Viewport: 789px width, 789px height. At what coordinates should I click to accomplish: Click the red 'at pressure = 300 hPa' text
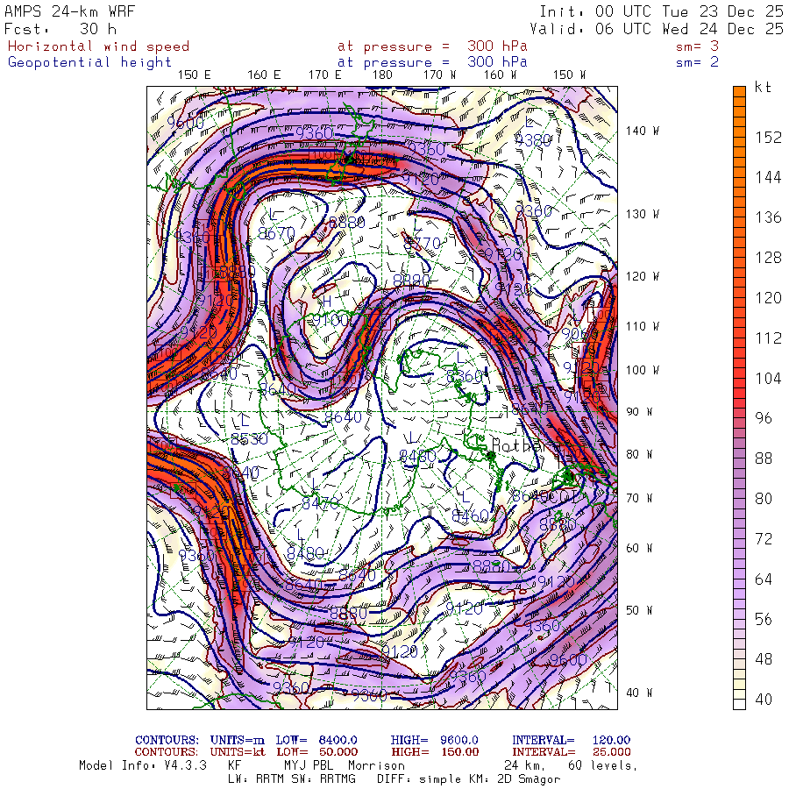click(432, 46)
